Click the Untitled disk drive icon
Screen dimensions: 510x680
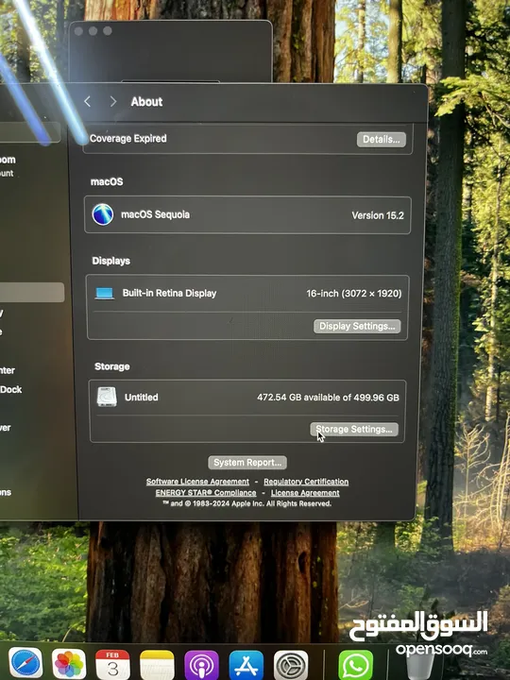[x=107, y=397]
